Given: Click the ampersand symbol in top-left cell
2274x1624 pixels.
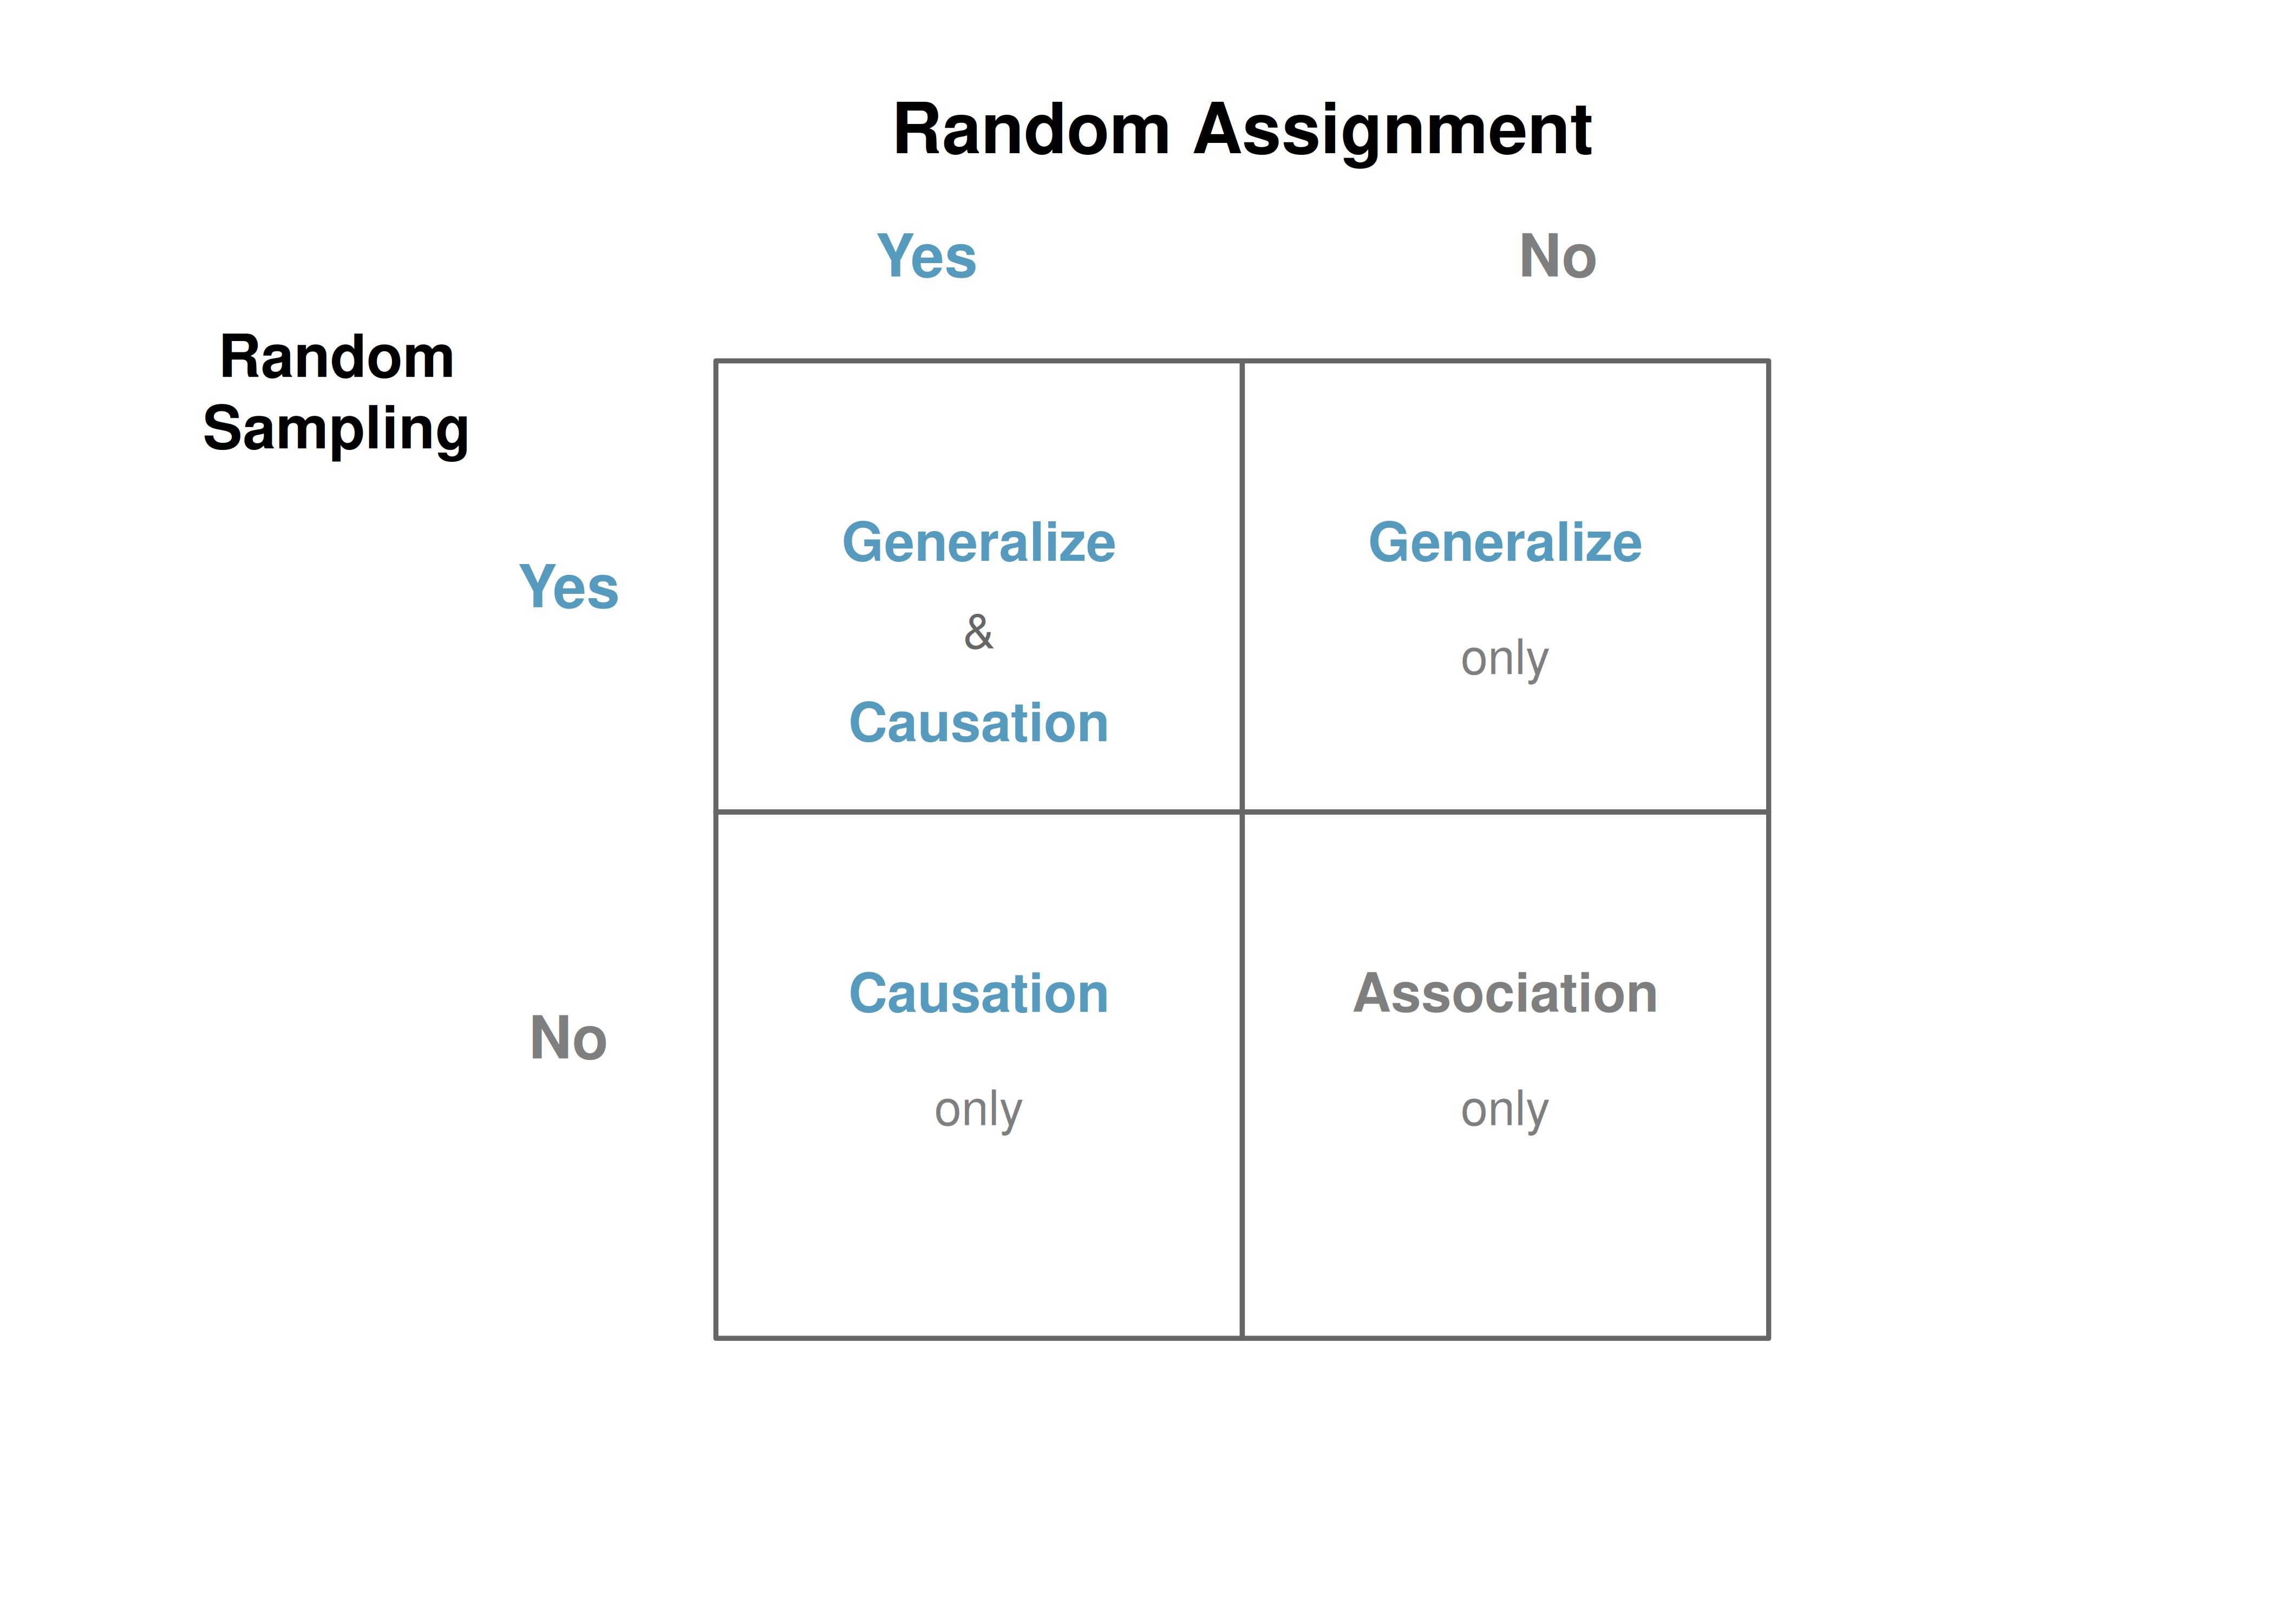Looking at the screenshot, I should 978,632.
